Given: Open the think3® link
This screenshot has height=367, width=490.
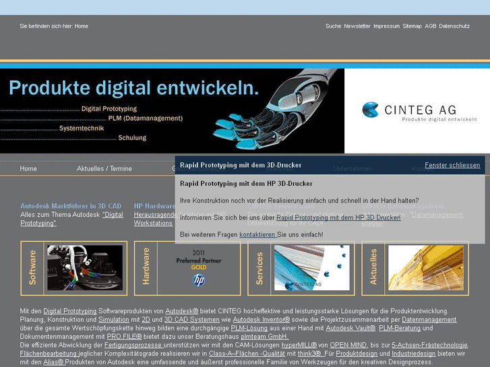Looking at the screenshot, I should coord(311,354).
